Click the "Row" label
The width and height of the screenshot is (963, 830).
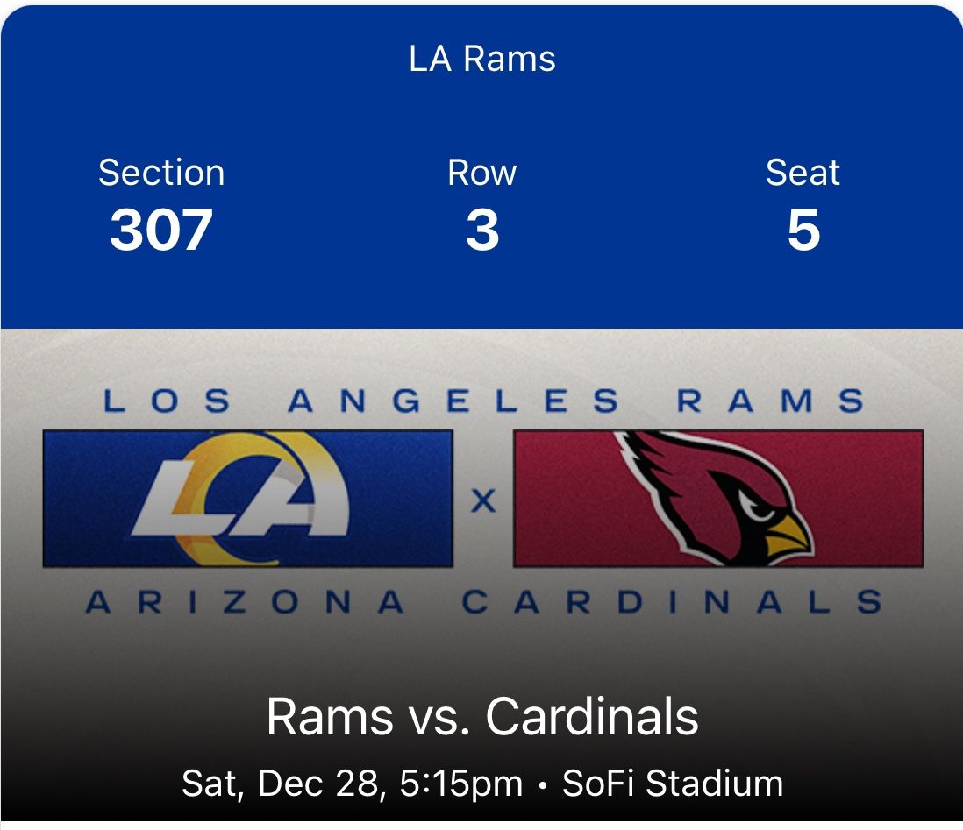481,172
